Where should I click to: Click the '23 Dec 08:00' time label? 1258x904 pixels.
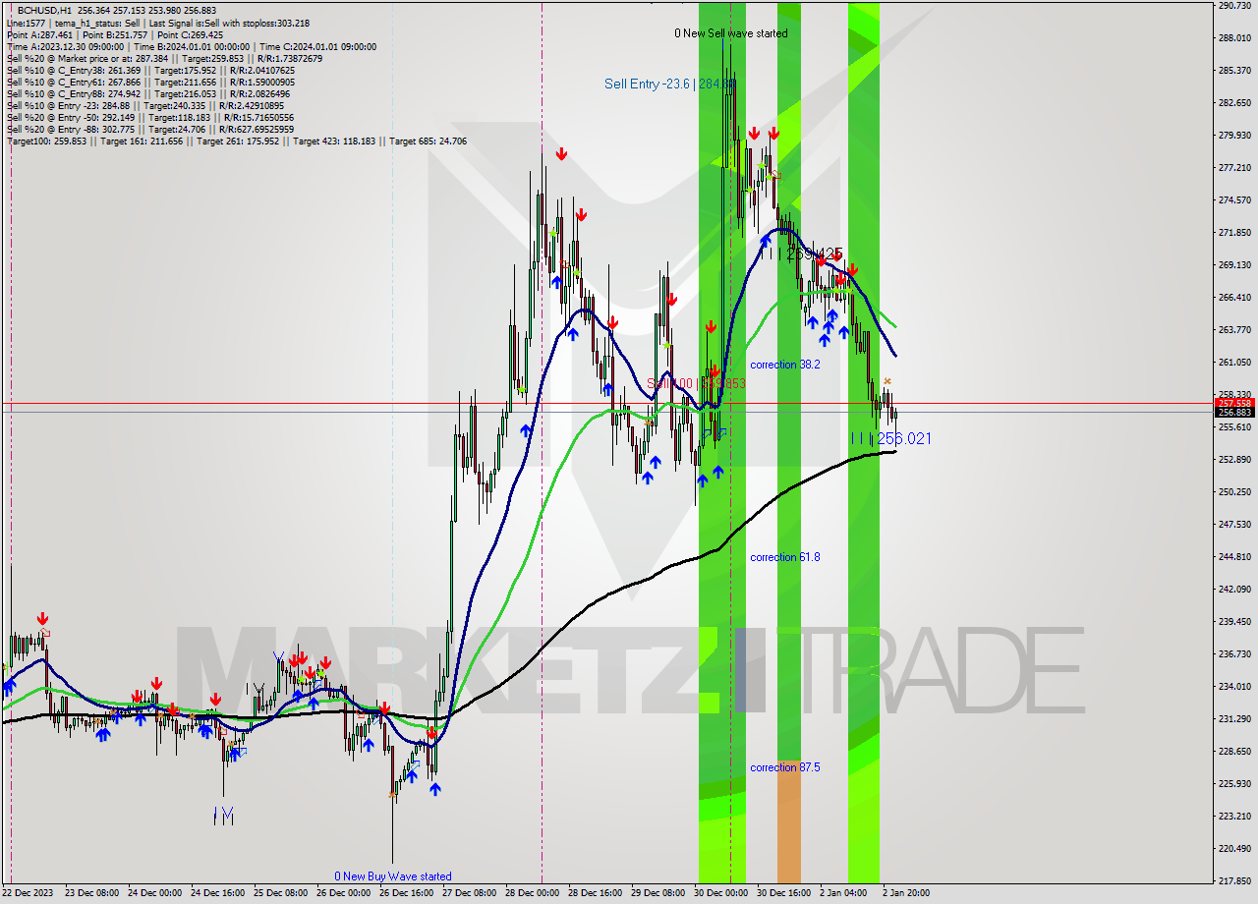[x=91, y=893]
